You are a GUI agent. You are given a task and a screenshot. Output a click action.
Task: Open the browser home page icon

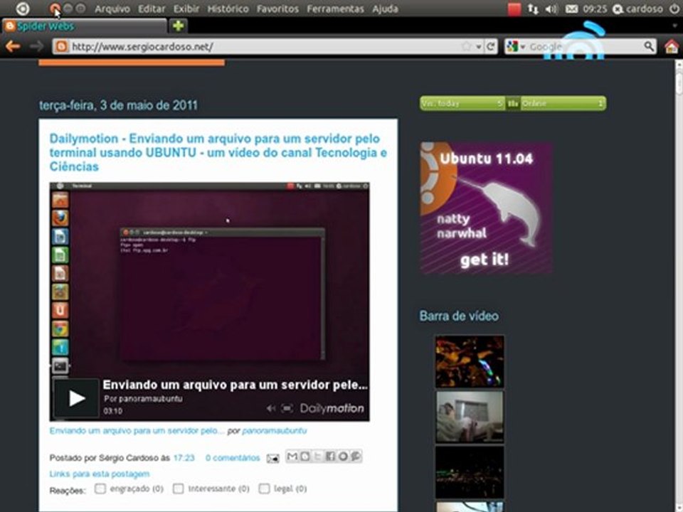671,46
